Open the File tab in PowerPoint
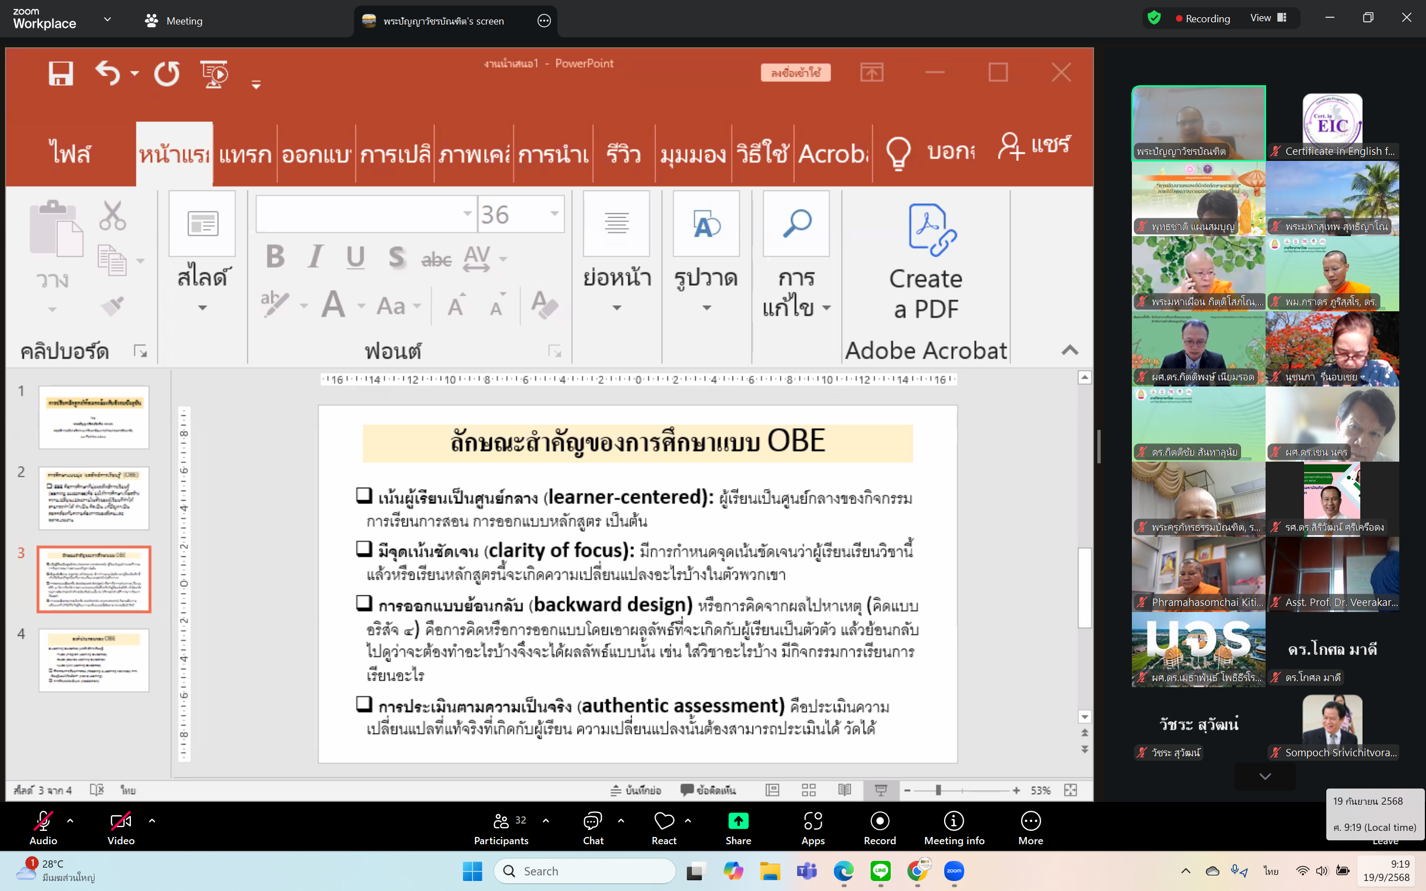Image resolution: width=1426 pixels, height=891 pixels. pyautogui.click(x=70, y=154)
